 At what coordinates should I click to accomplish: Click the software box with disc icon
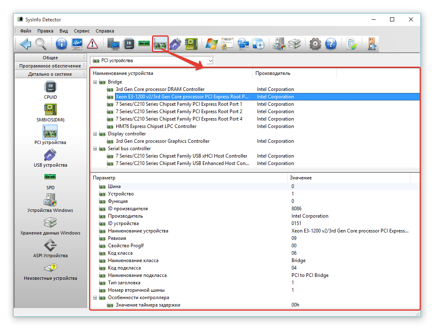[259, 44]
